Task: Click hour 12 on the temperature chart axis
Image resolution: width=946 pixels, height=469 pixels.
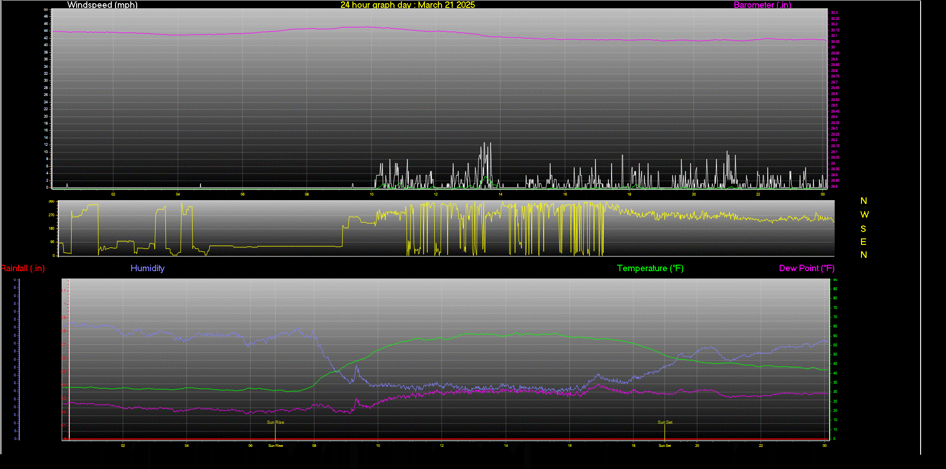Action: coord(442,445)
